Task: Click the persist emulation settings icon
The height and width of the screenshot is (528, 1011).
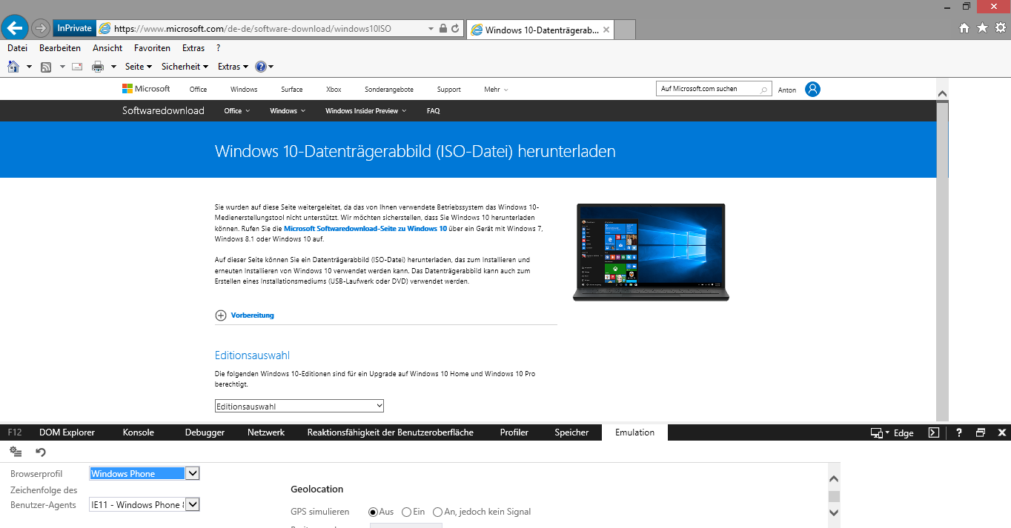Action: [16, 452]
